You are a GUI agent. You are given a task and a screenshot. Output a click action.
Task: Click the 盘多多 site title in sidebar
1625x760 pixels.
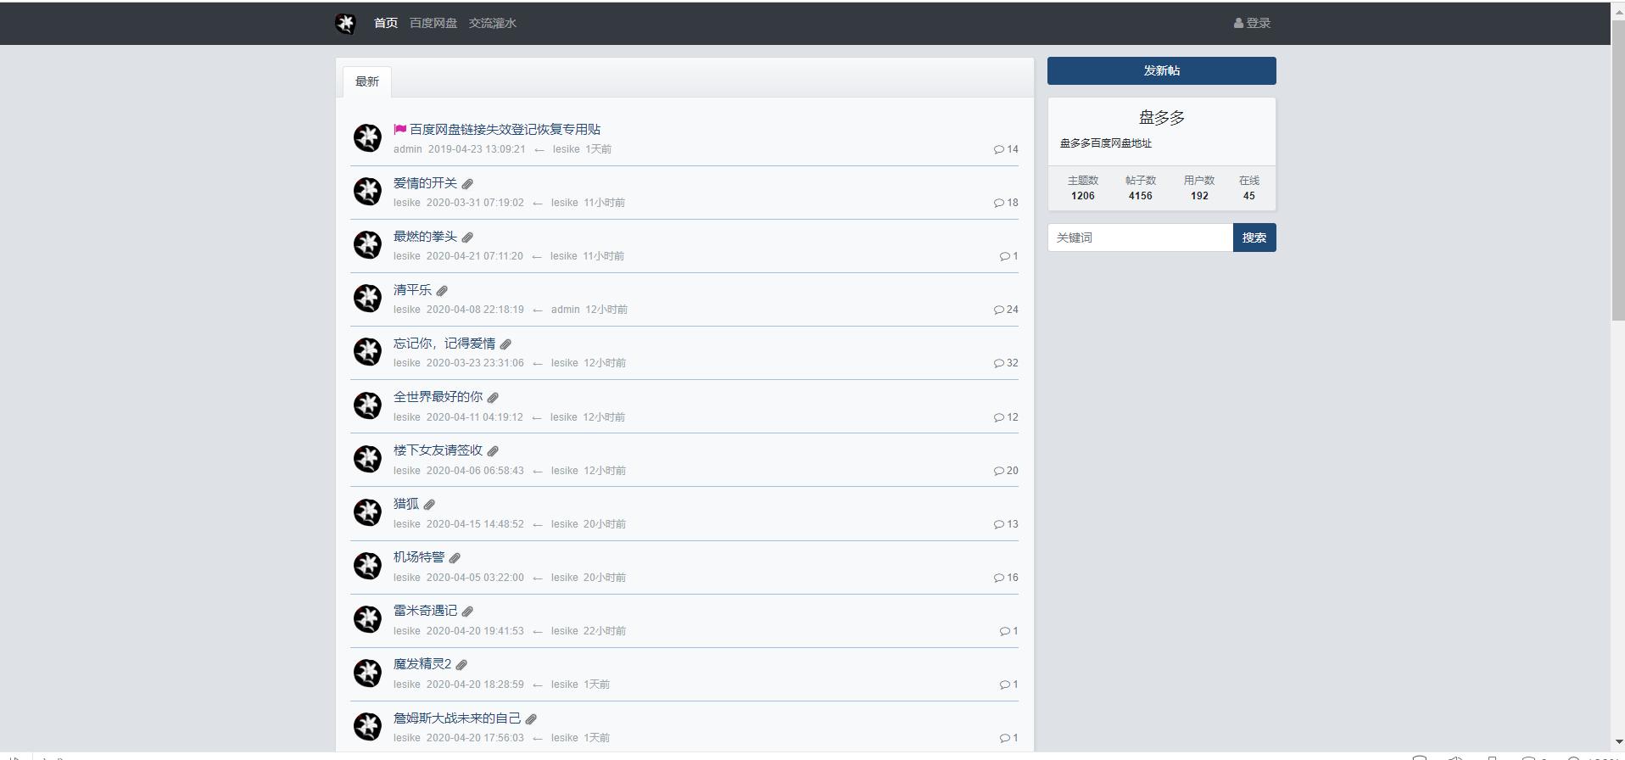click(x=1162, y=118)
